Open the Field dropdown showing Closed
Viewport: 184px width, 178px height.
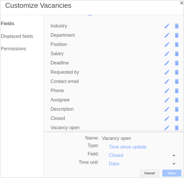[142, 155]
